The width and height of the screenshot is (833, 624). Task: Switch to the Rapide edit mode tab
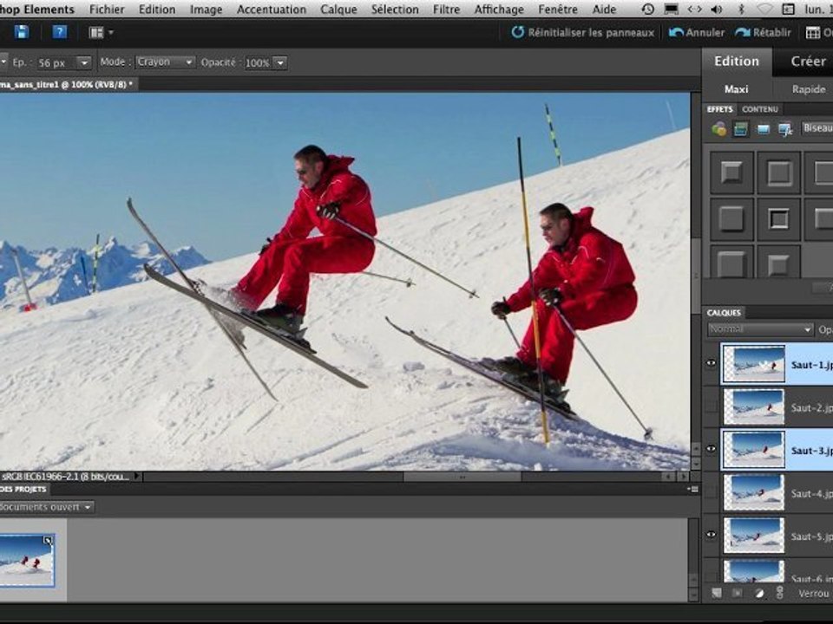[808, 89]
